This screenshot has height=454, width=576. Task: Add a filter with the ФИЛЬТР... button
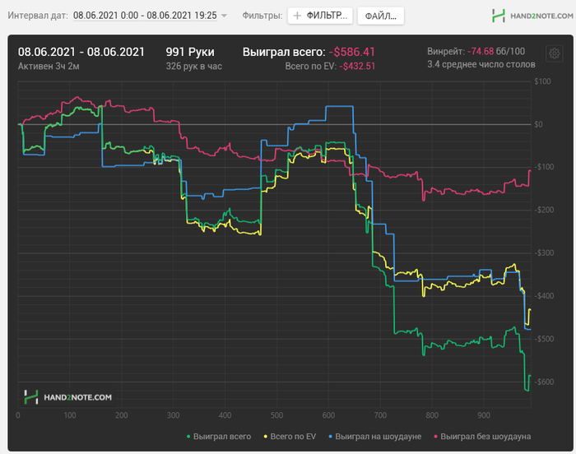[x=320, y=16]
